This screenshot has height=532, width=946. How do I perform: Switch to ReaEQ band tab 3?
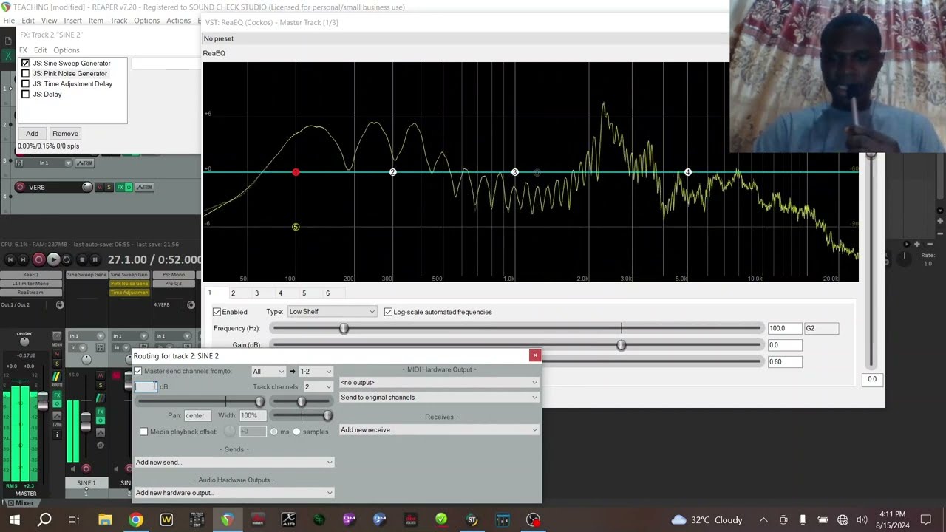click(x=256, y=293)
